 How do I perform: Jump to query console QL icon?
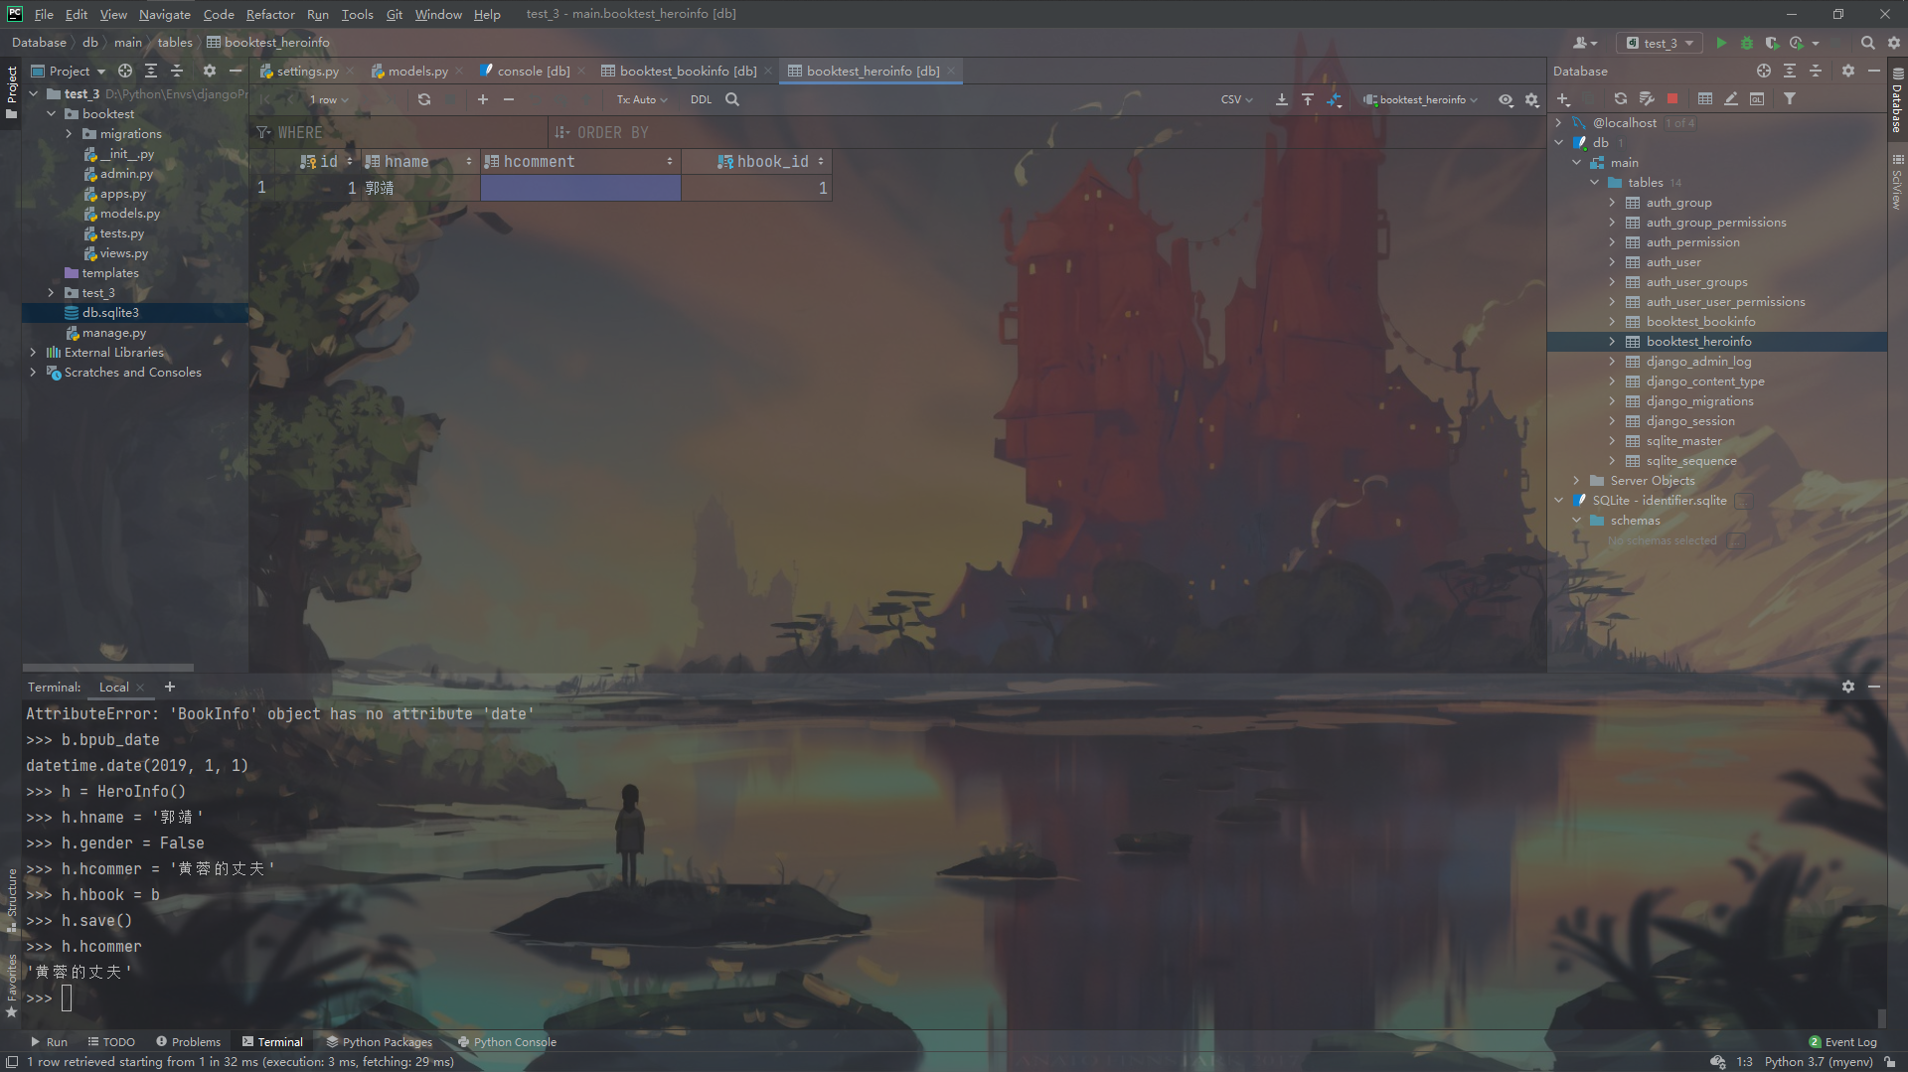click(x=1757, y=99)
